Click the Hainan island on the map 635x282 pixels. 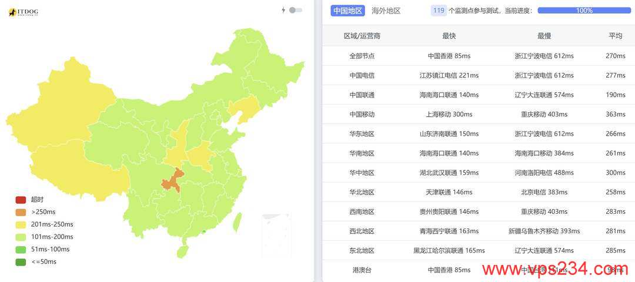pos(182,251)
